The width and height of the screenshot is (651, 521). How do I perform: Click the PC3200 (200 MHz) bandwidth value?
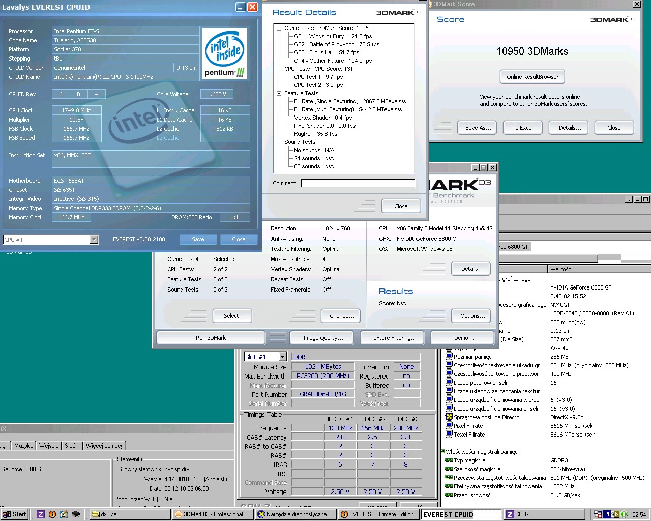323,376
